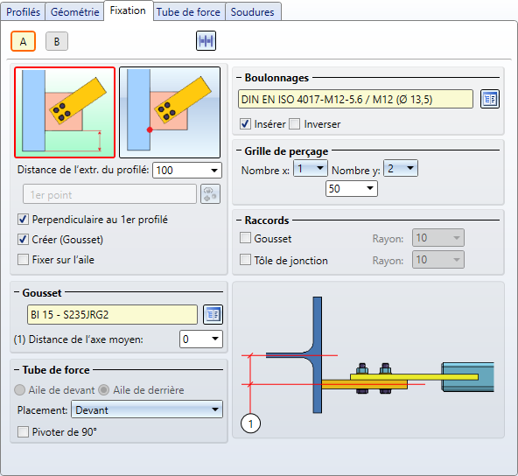The height and width of the screenshot is (476, 518).
Task: Uncheck Perpendiculaire au 1er profilé
Action: pos(23,220)
